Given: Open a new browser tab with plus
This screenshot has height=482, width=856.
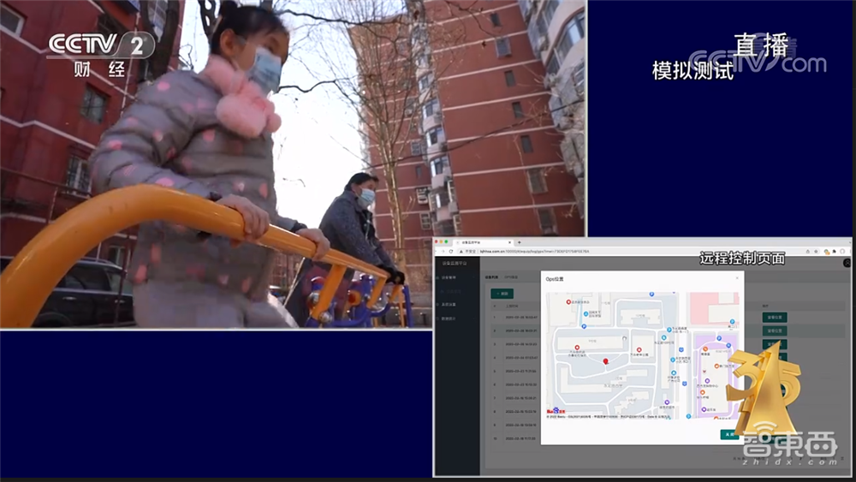Looking at the screenshot, I should click(x=519, y=242).
